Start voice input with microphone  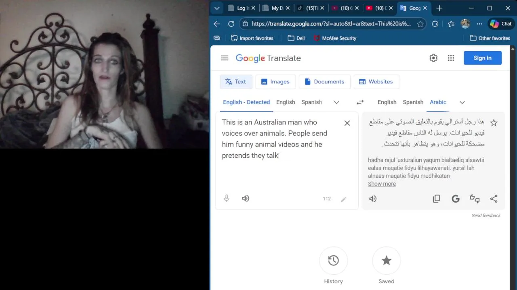[x=227, y=198]
